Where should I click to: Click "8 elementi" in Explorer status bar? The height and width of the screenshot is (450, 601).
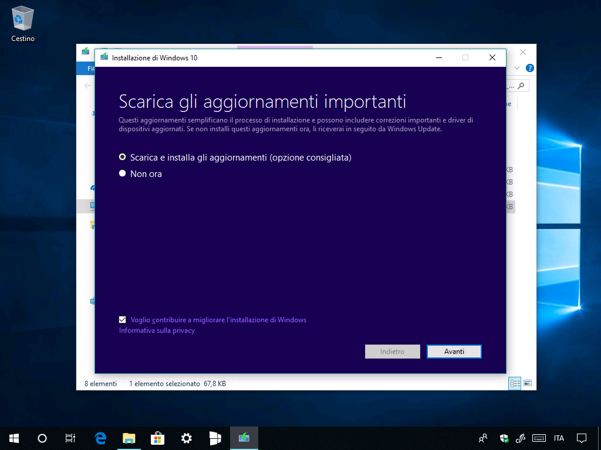(x=100, y=383)
